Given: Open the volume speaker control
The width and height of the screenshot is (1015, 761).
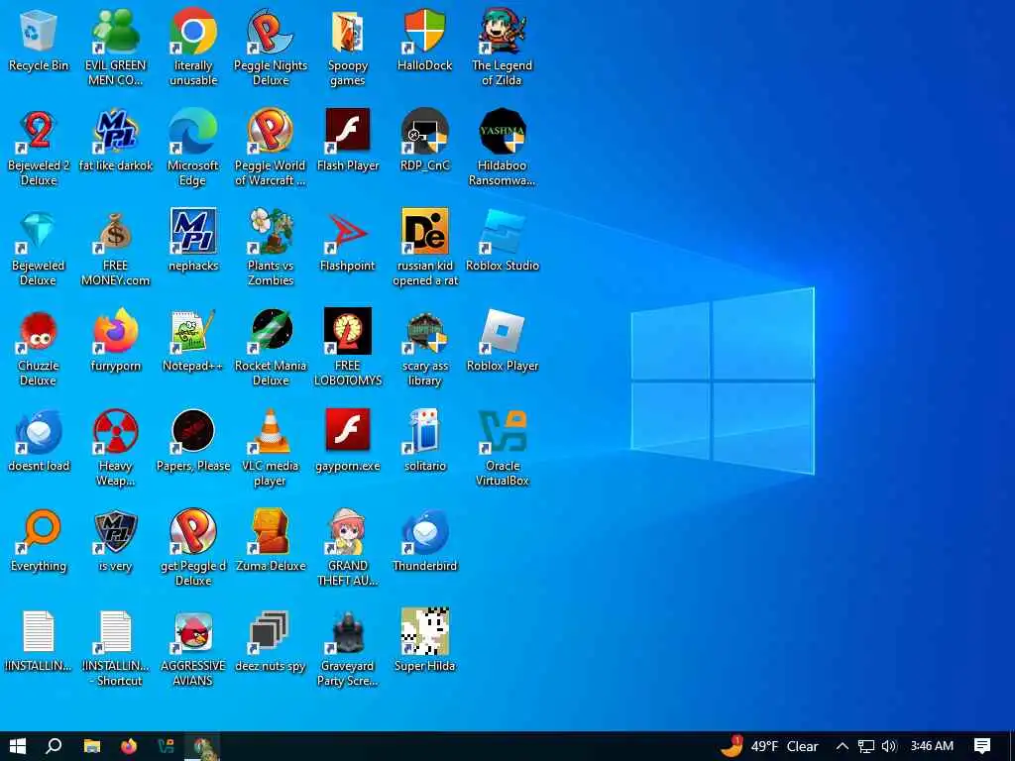Looking at the screenshot, I should [x=889, y=746].
